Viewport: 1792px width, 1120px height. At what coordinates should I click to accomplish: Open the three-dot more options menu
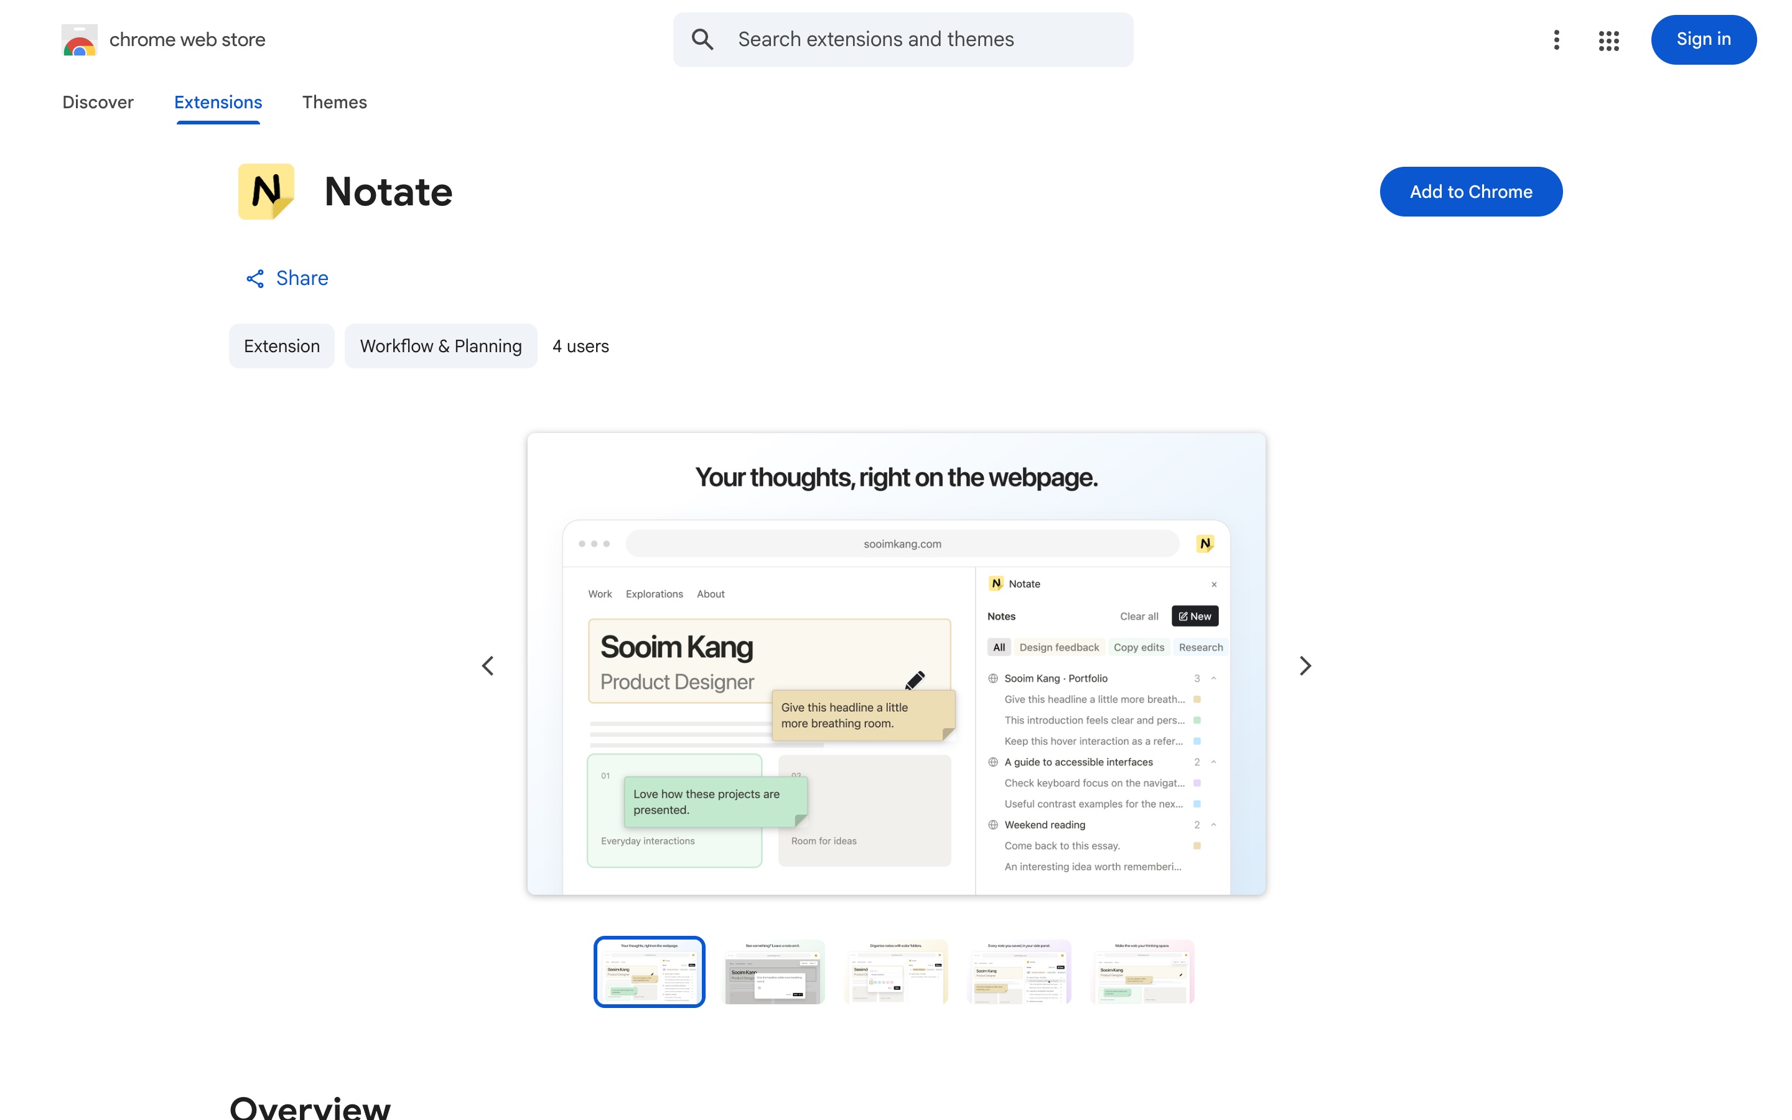(1556, 40)
